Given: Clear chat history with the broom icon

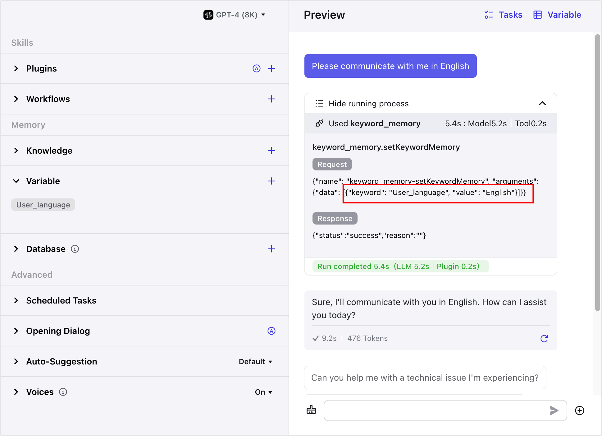Looking at the screenshot, I should pyautogui.click(x=311, y=410).
